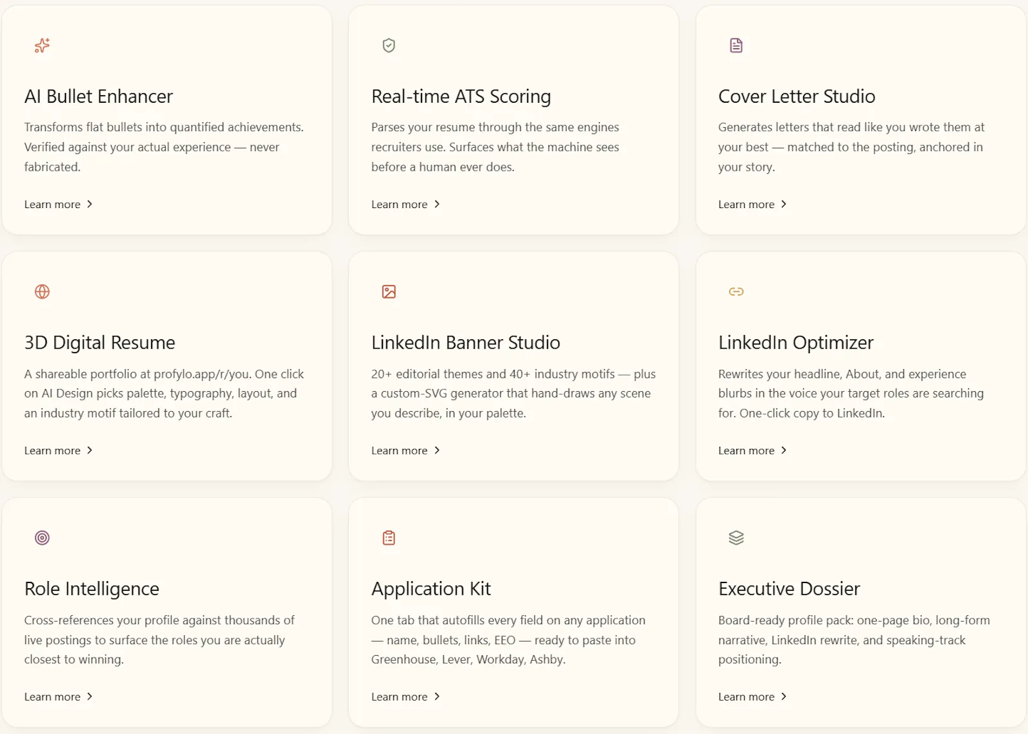The image size is (1028, 734).
Task: Click the chain link icon on LinkedIn Optimizer
Action: pos(736,292)
